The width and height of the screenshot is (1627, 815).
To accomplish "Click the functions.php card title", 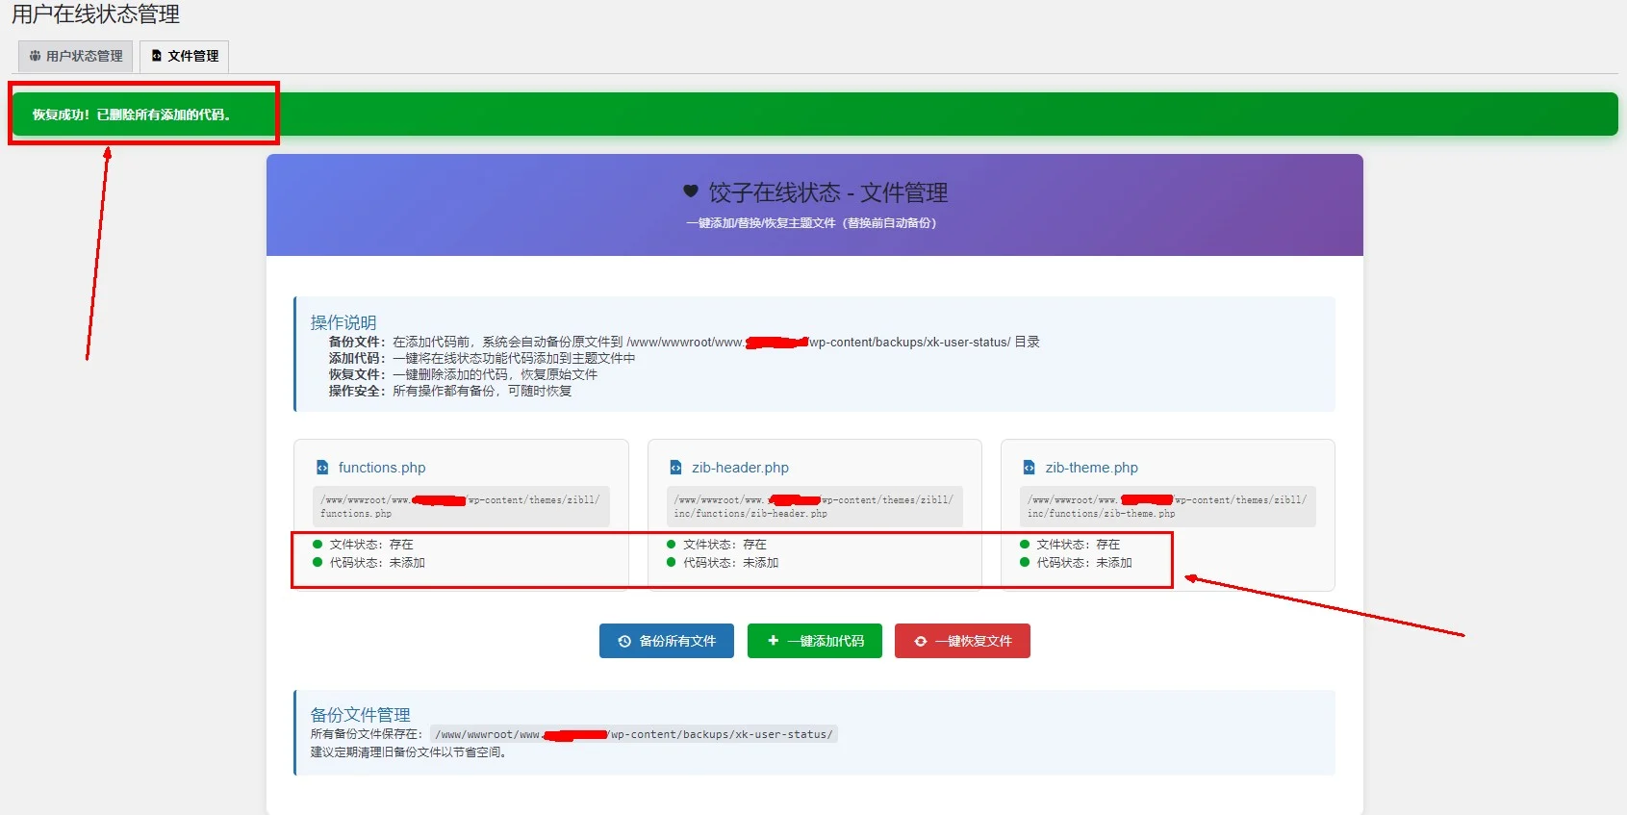I will (x=382, y=468).
